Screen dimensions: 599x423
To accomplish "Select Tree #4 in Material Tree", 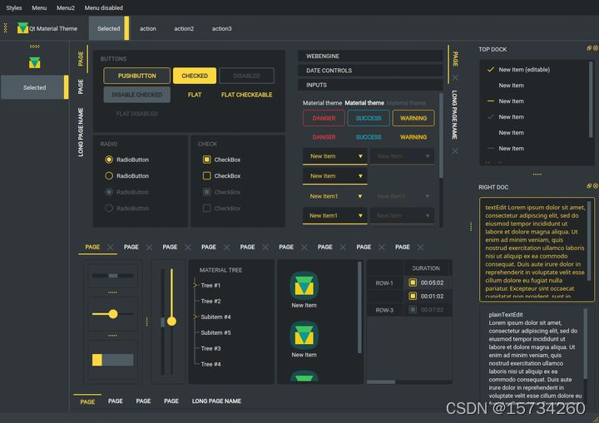I will click(210, 364).
